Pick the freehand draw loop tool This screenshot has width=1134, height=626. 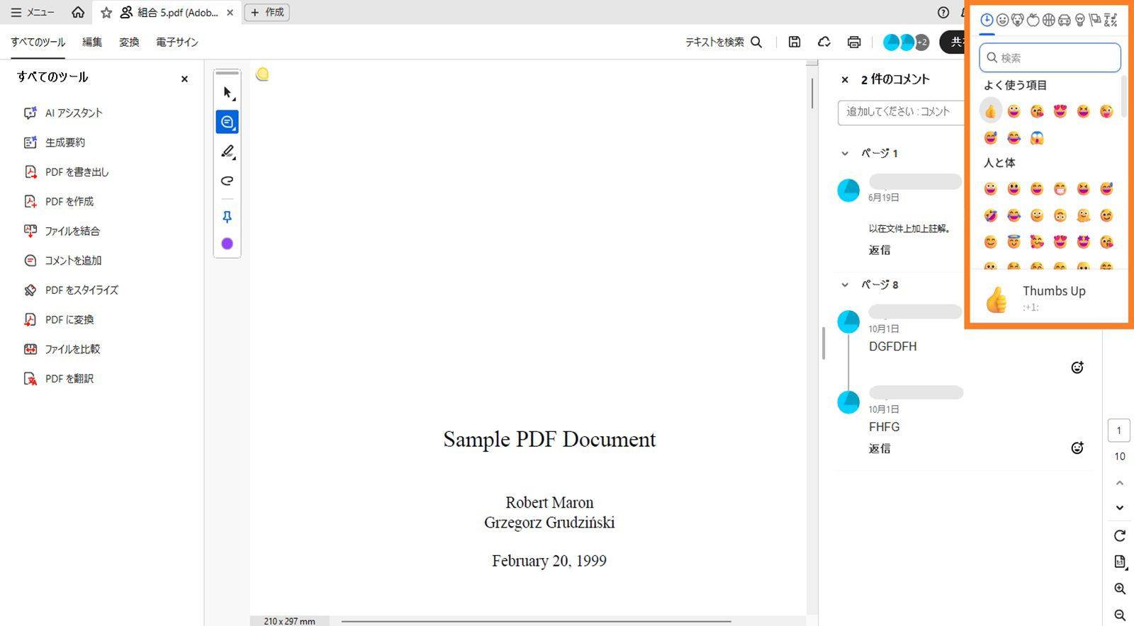tap(227, 181)
